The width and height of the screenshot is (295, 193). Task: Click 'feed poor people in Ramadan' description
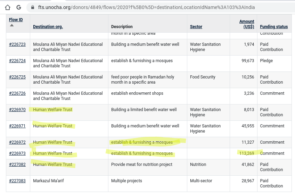click(x=142, y=80)
